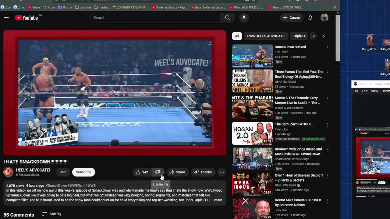Screen dimensions: 390x219
Task: Open Monte & The Pharaoh thumbnail
Action: [x=253, y=107]
